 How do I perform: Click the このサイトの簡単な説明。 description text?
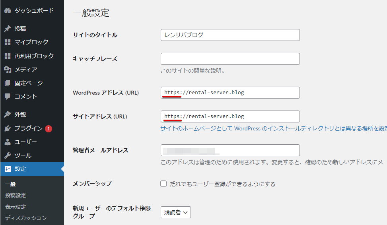193,71
